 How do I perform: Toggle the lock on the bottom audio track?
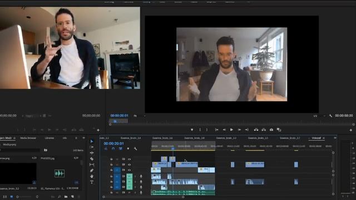pos(111,193)
